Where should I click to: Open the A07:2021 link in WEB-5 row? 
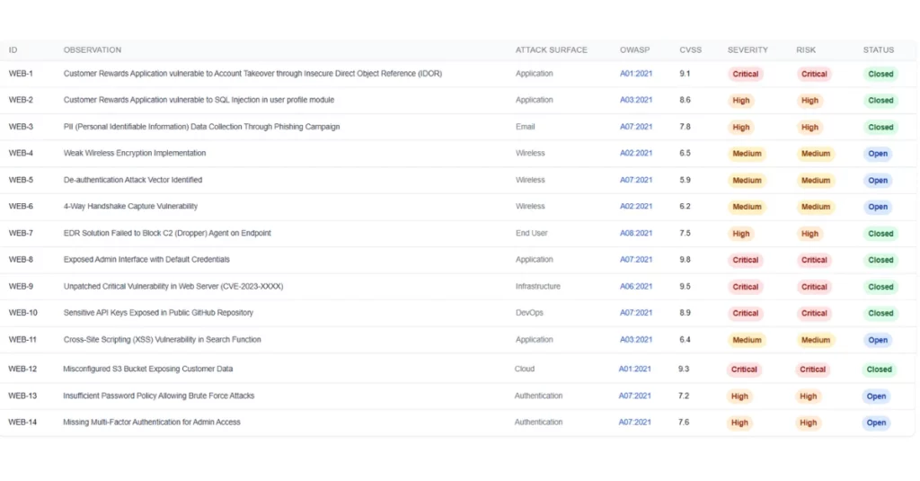click(636, 180)
